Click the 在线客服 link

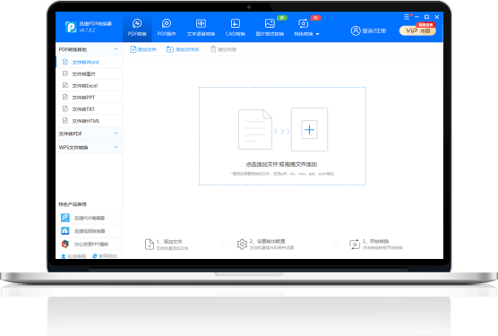pos(73,256)
